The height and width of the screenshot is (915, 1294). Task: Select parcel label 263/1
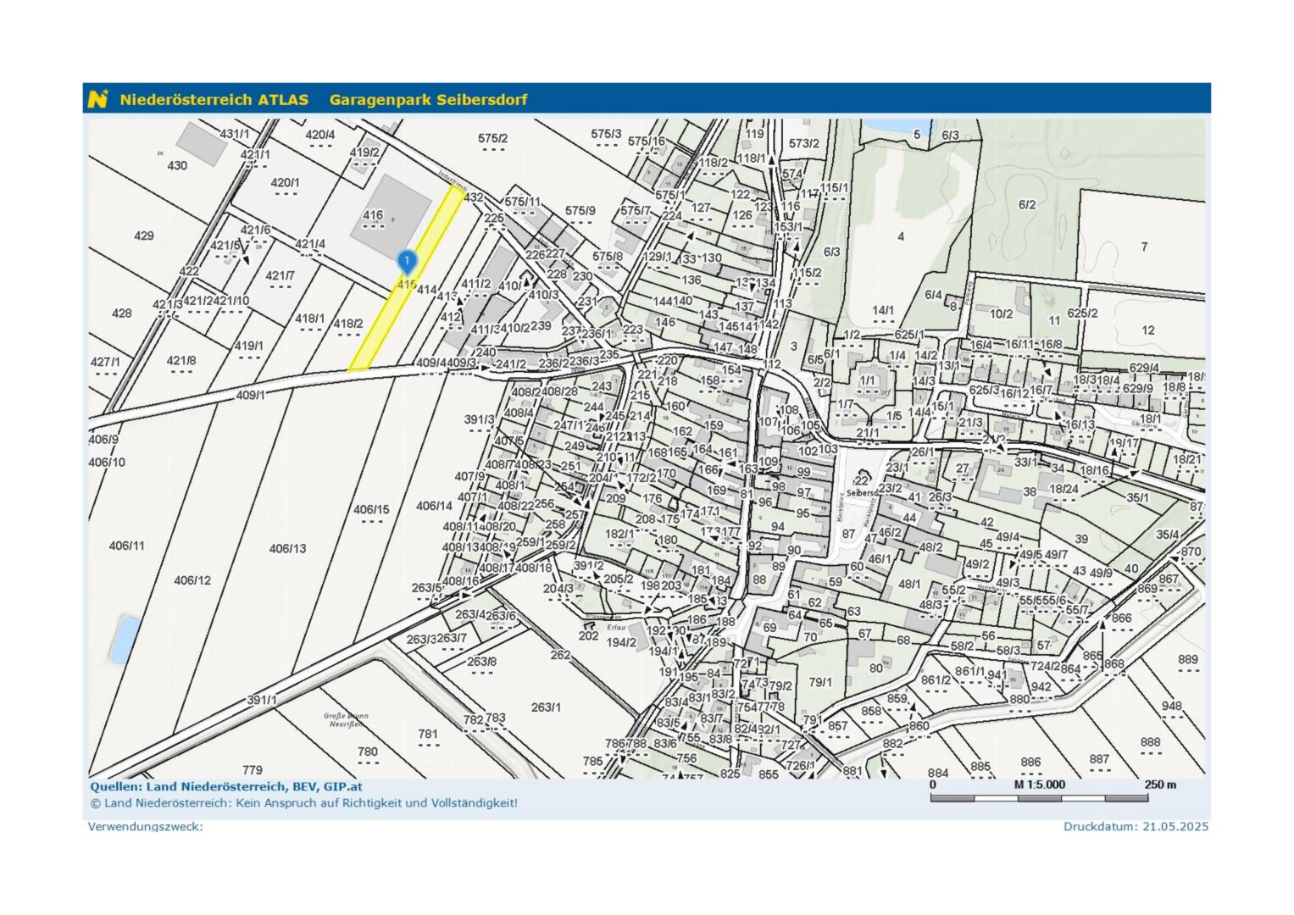[x=546, y=707]
